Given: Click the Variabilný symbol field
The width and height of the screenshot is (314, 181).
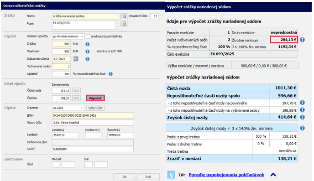Looking at the screenshot, I should click(x=65, y=135).
